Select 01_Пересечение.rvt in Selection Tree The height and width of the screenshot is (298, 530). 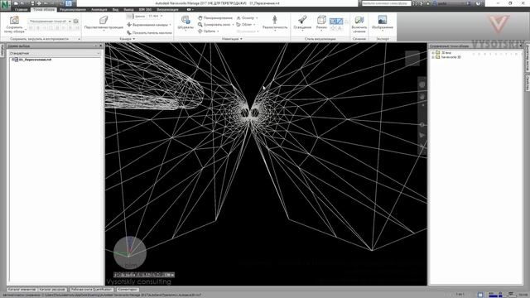pos(35,60)
